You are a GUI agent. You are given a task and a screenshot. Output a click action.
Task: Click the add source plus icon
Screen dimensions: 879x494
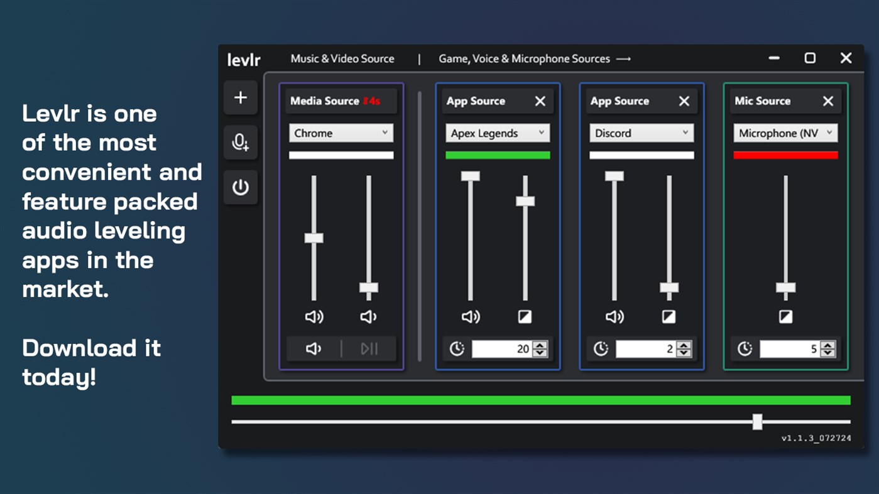(x=241, y=97)
